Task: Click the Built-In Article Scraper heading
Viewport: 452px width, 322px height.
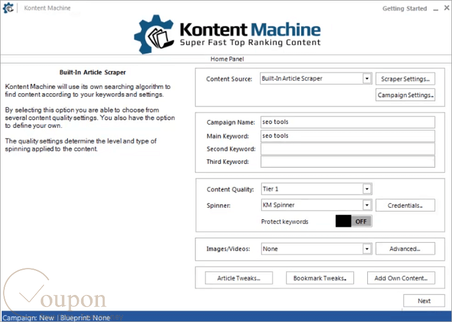Action: point(93,72)
